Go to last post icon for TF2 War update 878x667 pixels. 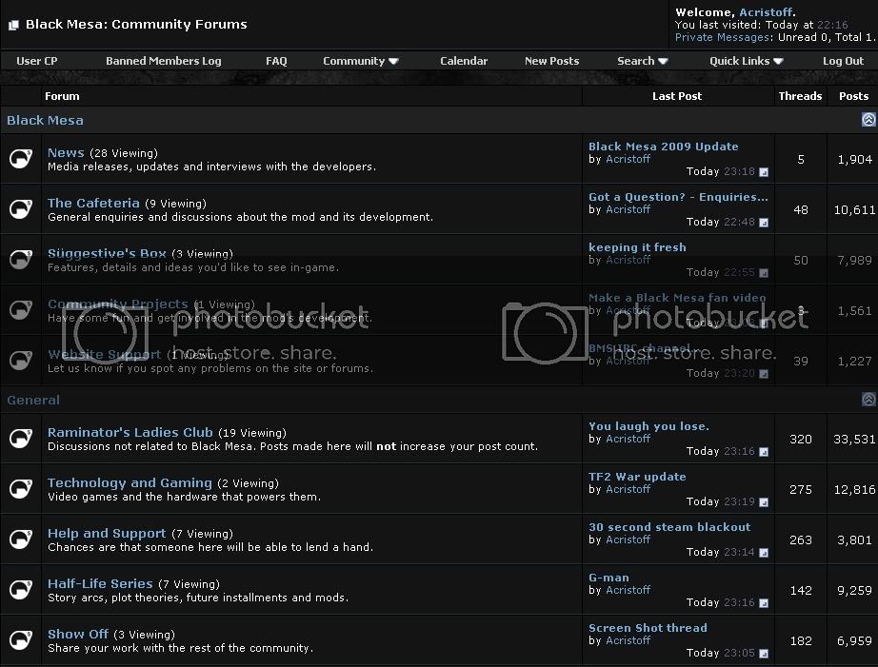[764, 502]
